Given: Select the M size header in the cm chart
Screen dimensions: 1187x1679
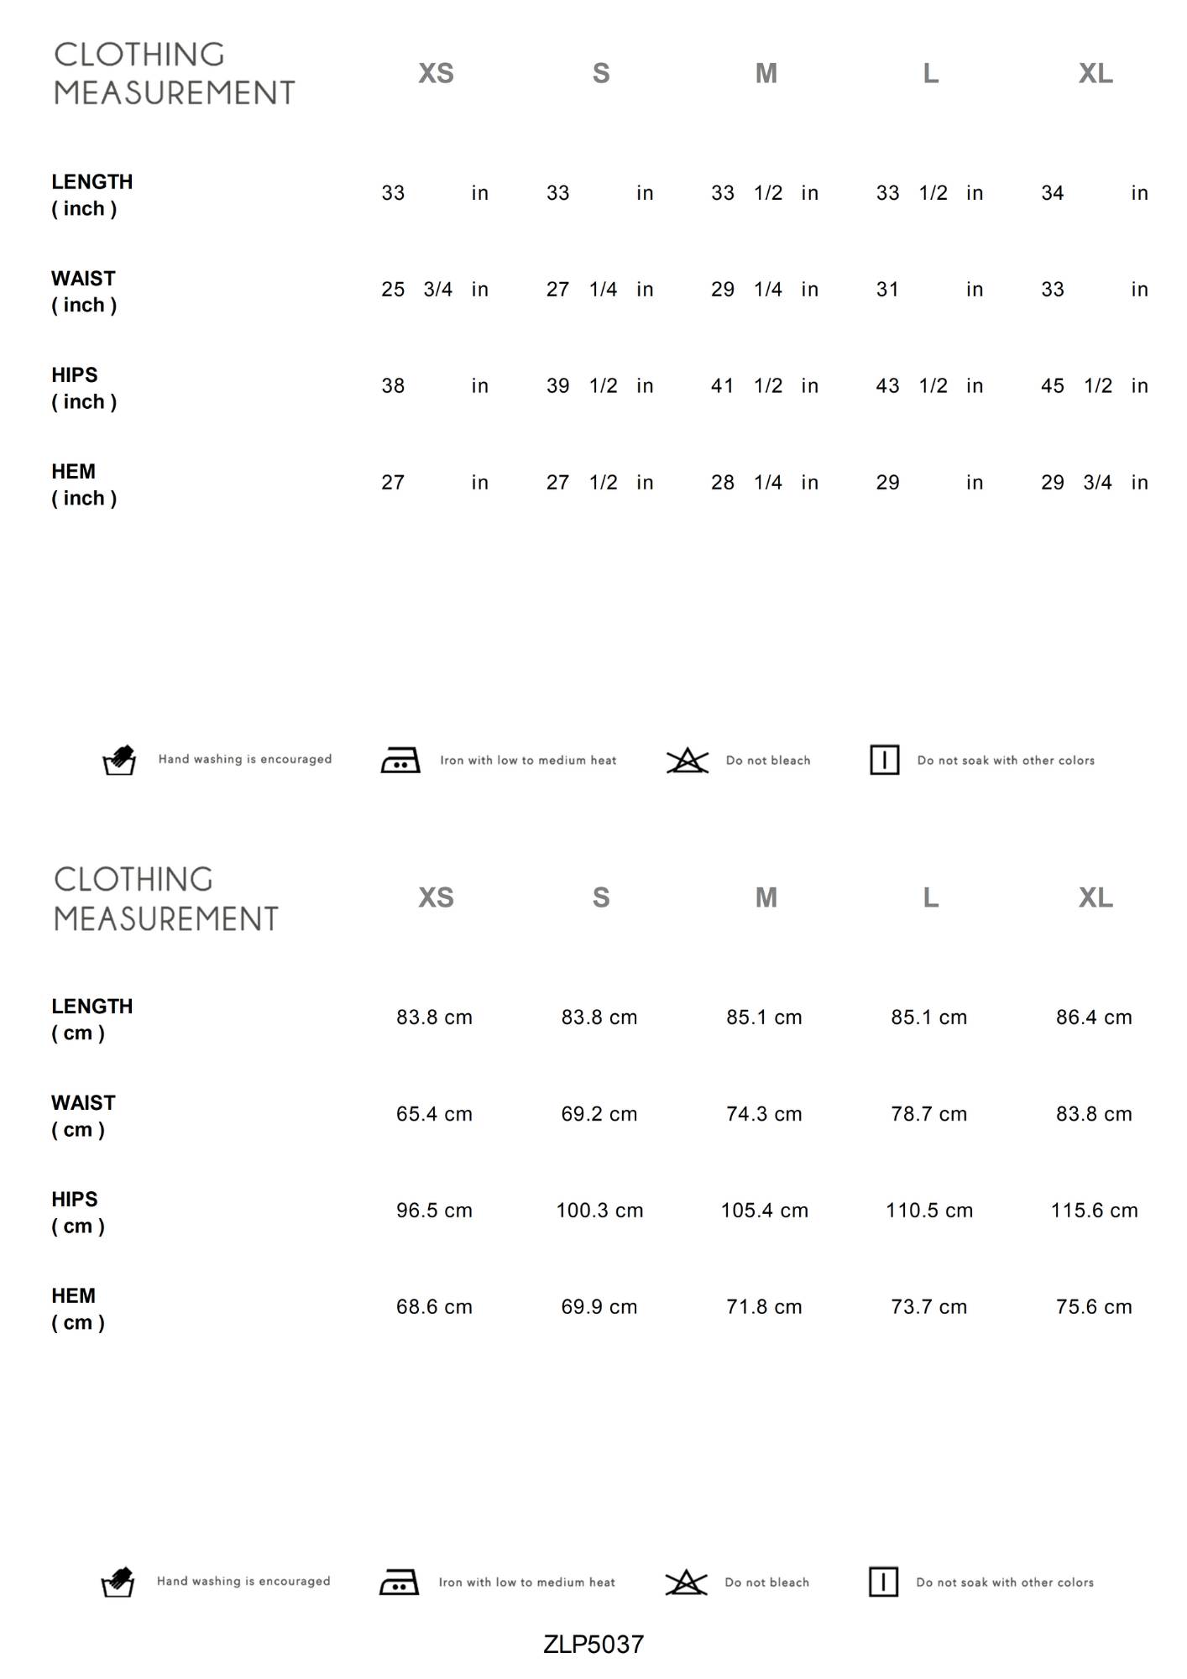Looking at the screenshot, I should tap(766, 898).
